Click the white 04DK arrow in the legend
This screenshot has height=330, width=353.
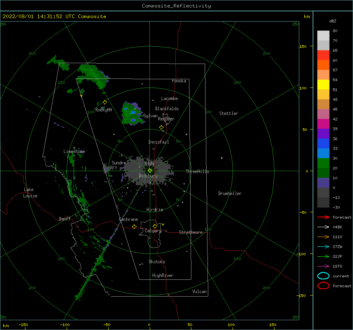click(x=323, y=227)
